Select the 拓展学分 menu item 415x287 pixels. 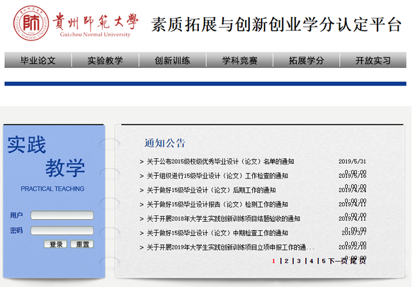click(306, 61)
